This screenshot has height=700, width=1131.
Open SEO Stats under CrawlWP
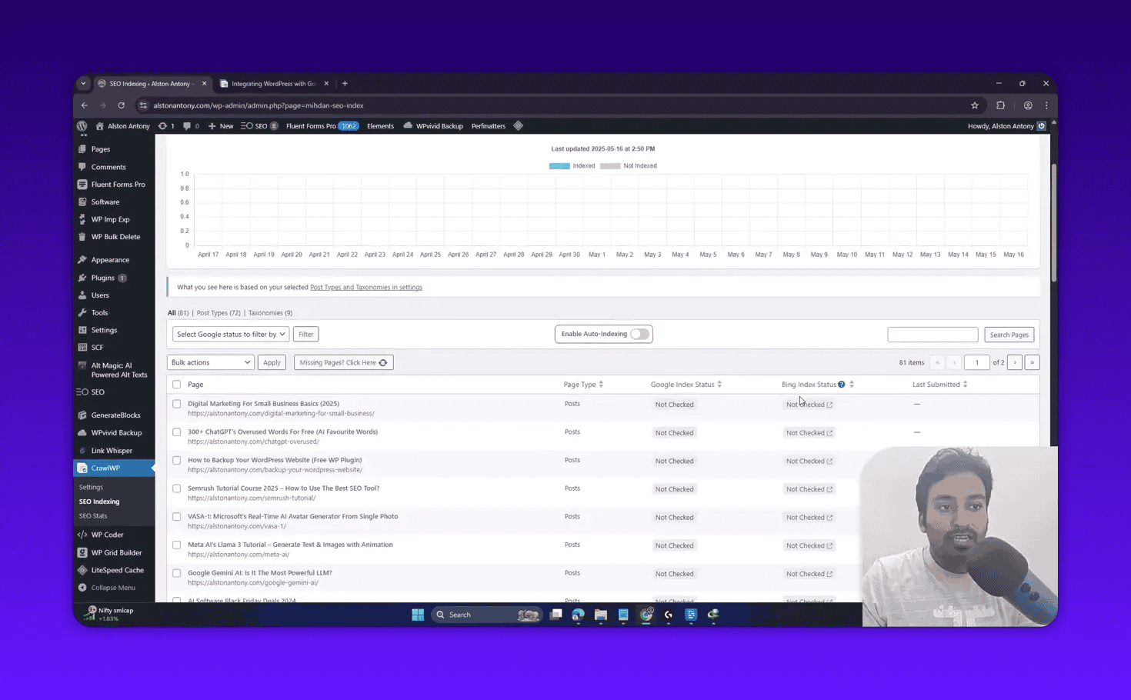coord(92,515)
